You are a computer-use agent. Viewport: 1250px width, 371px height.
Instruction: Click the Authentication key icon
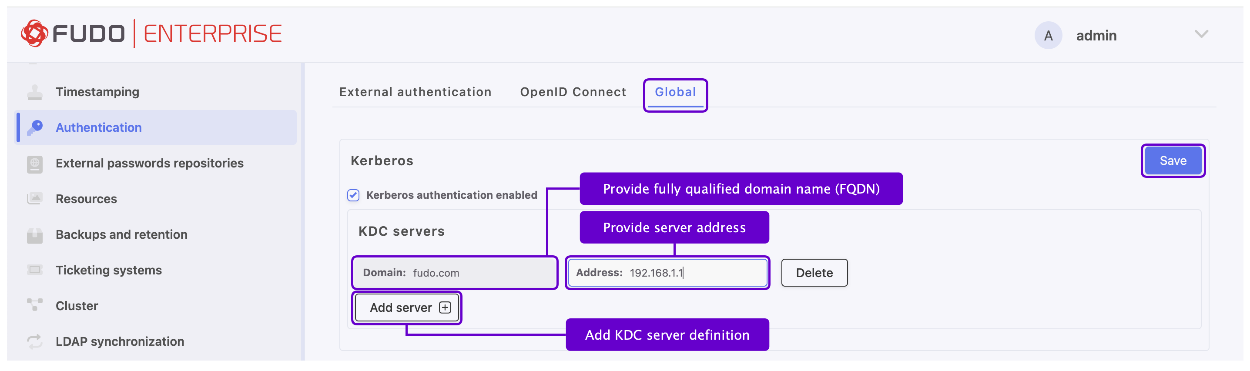(x=34, y=127)
